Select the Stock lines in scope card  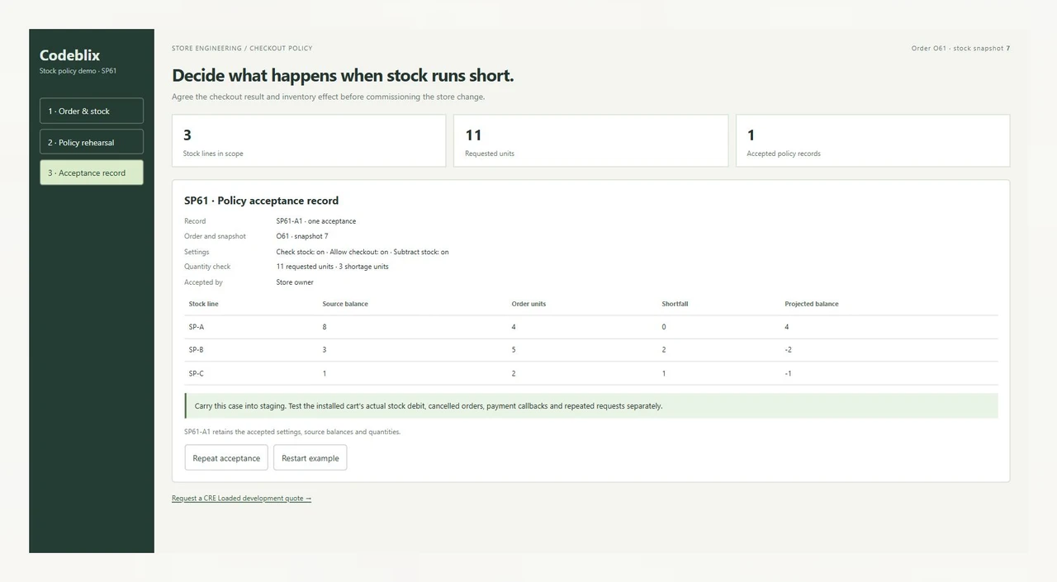click(x=309, y=141)
